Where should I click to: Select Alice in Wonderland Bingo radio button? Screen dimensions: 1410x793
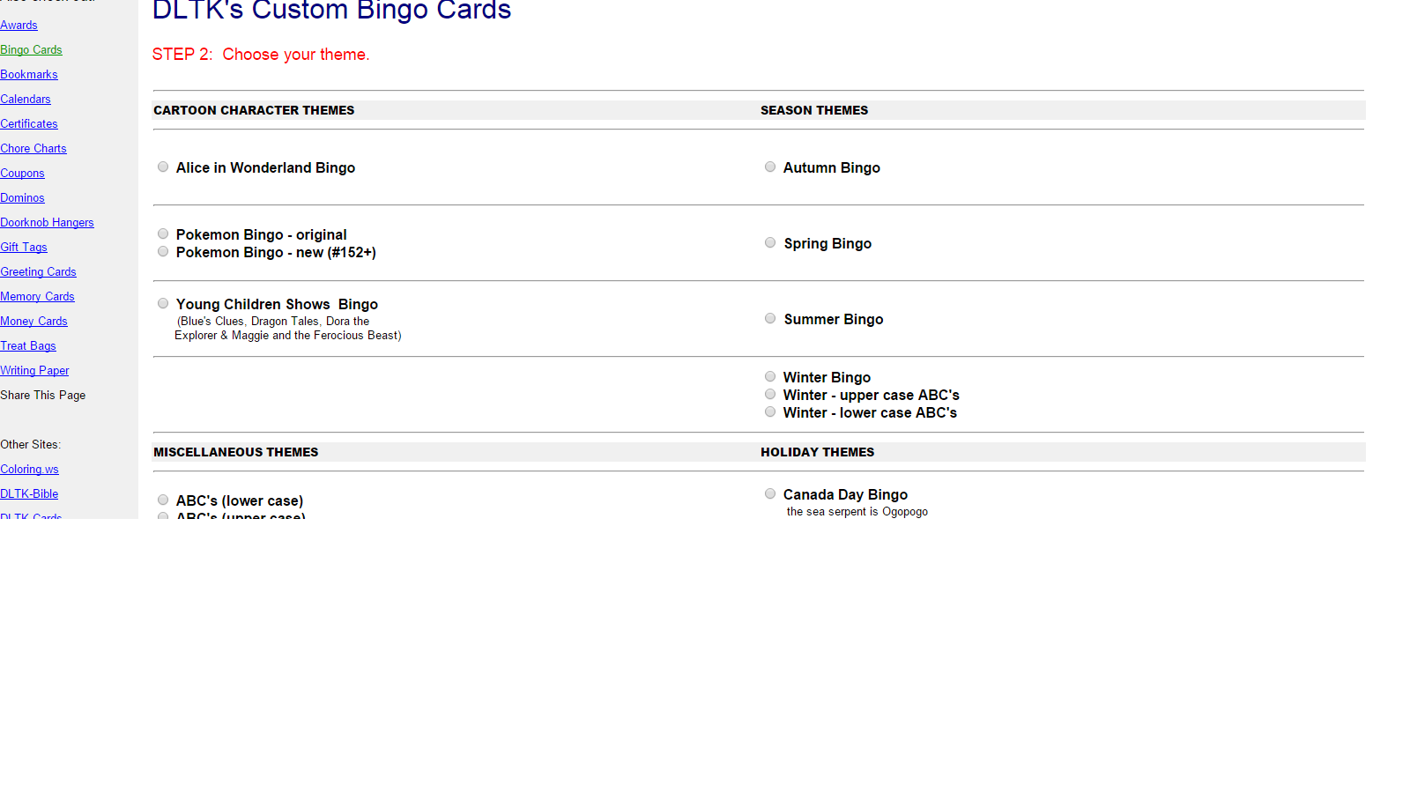pyautogui.click(x=163, y=167)
